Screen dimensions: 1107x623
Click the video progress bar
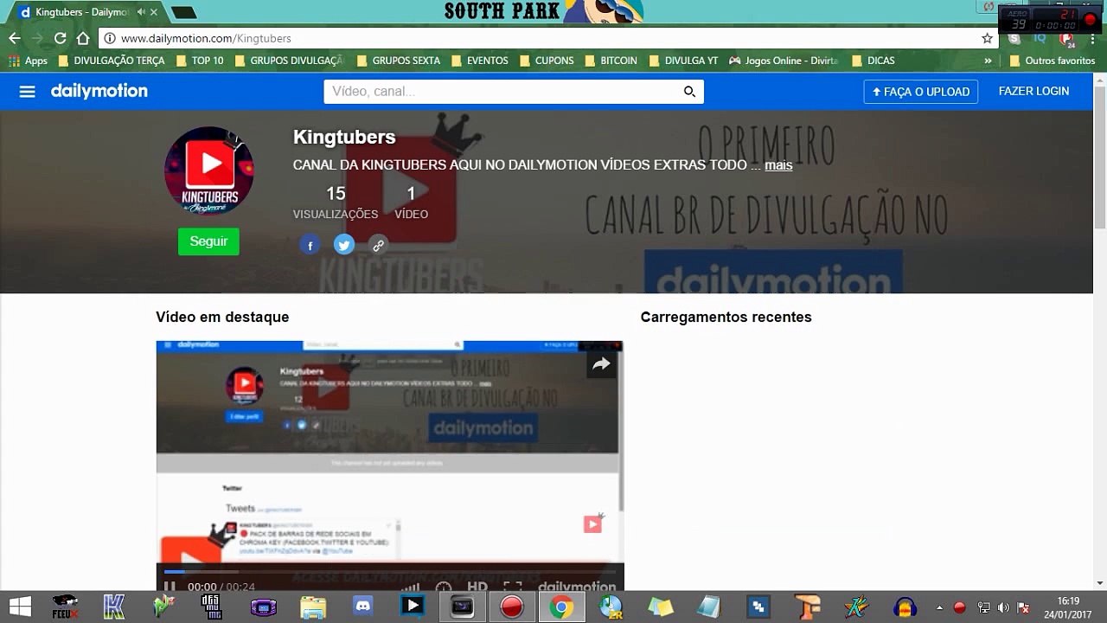(390, 572)
